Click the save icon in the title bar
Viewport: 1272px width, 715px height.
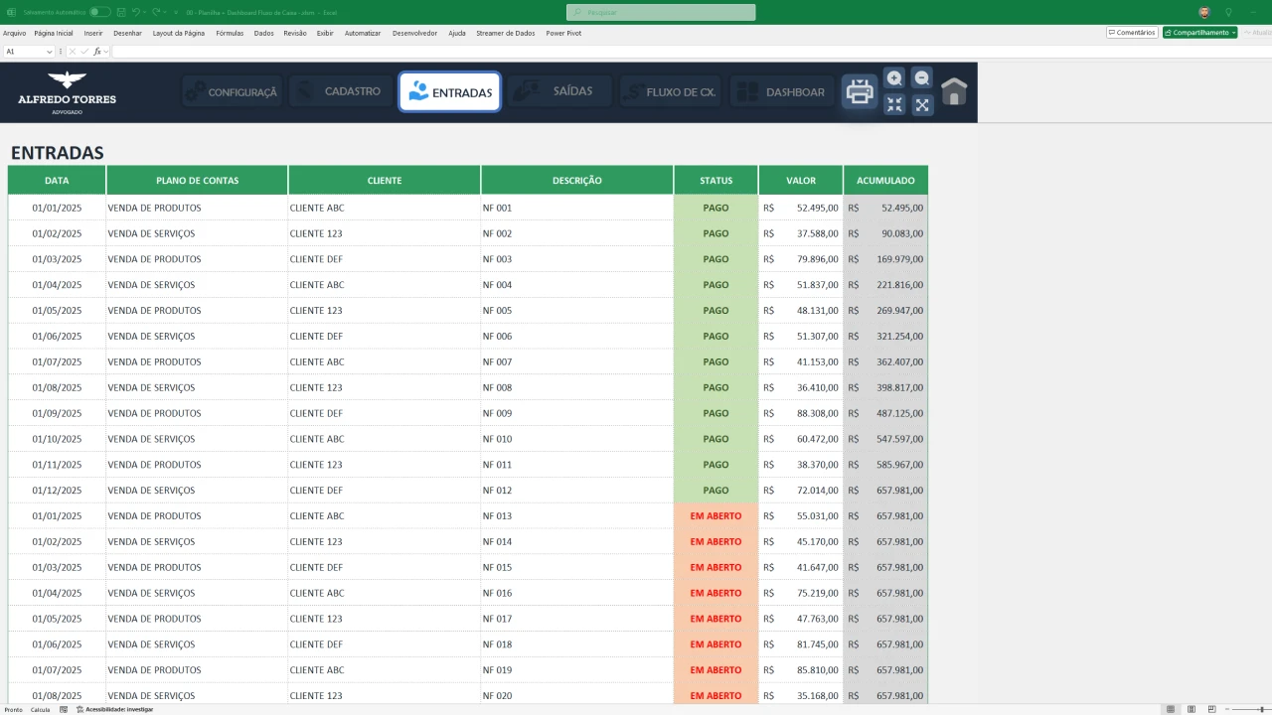121,12
